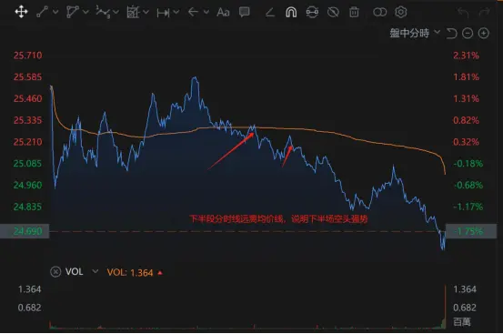
Task: Hide all drawings with eye icon
Action: [333, 12]
